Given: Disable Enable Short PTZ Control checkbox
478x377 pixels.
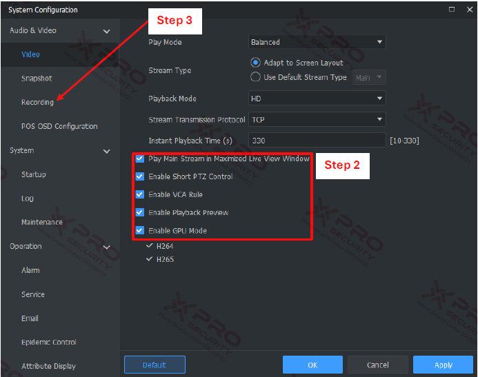Looking at the screenshot, I should (x=139, y=176).
